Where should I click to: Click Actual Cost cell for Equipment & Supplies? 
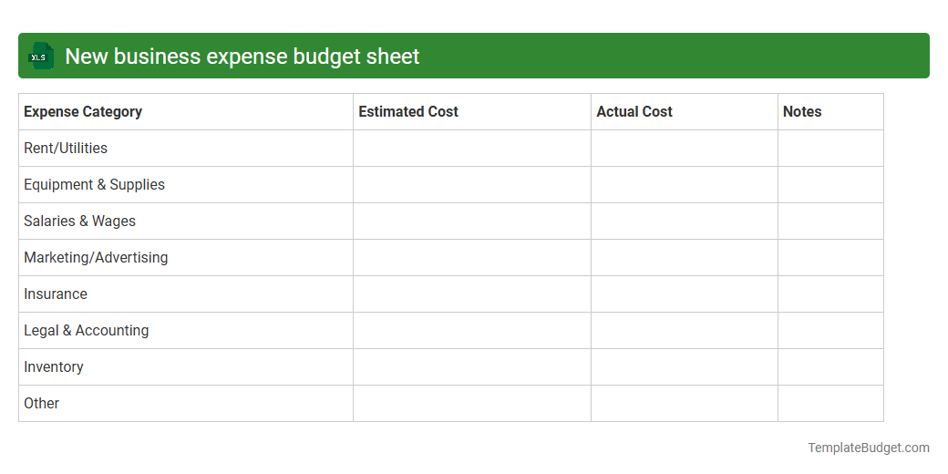pos(685,184)
